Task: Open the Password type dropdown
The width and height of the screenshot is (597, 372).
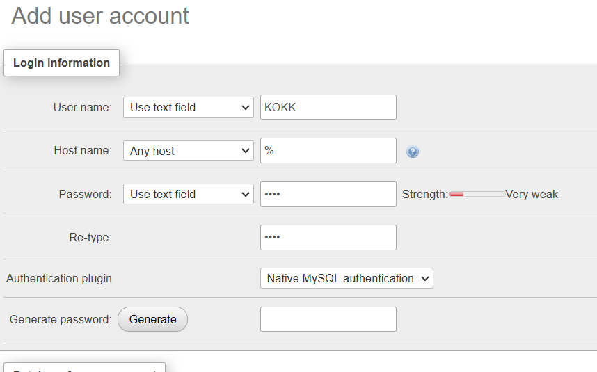Action: (x=188, y=195)
